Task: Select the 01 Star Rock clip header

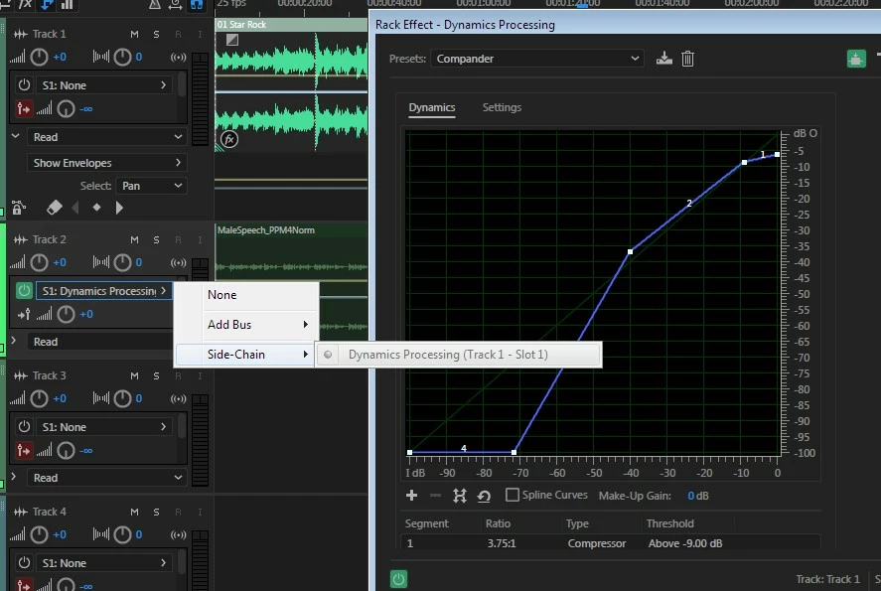Action: (291, 25)
